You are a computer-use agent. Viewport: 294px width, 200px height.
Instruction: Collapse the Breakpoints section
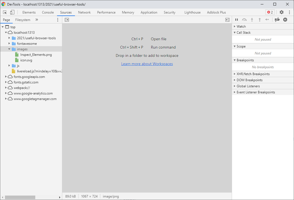pyautogui.click(x=234, y=60)
